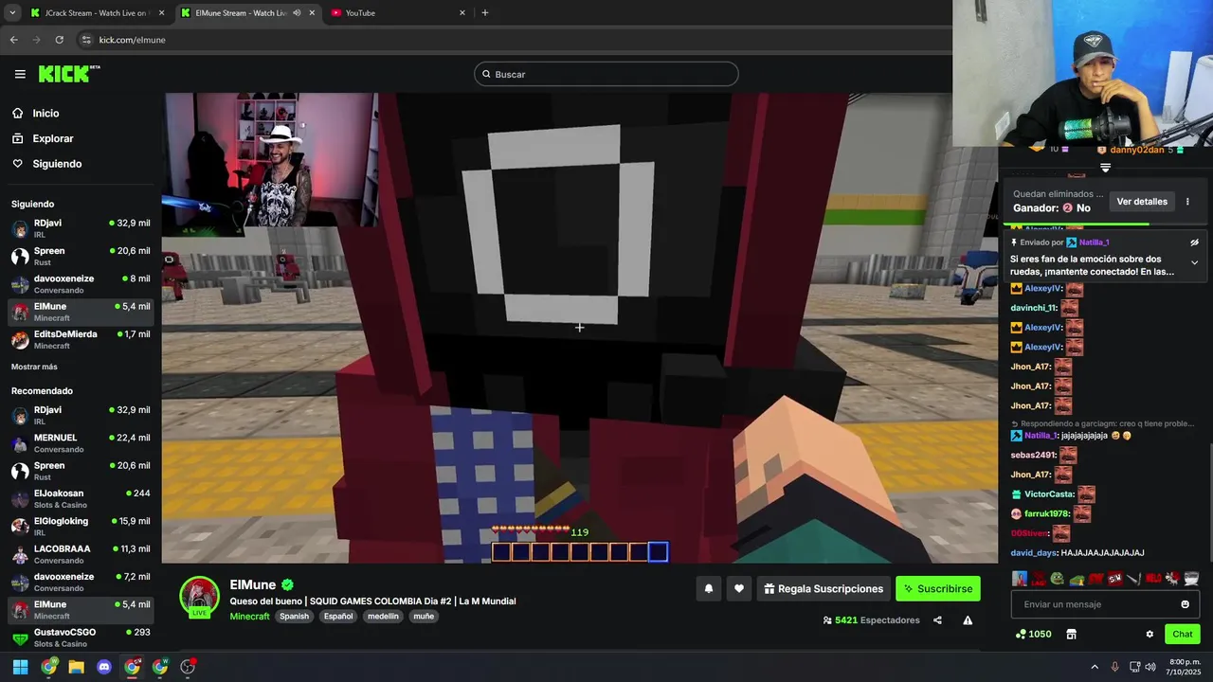Open the channel points shop icon
The image size is (1213, 682).
pyautogui.click(x=1072, y=634)
